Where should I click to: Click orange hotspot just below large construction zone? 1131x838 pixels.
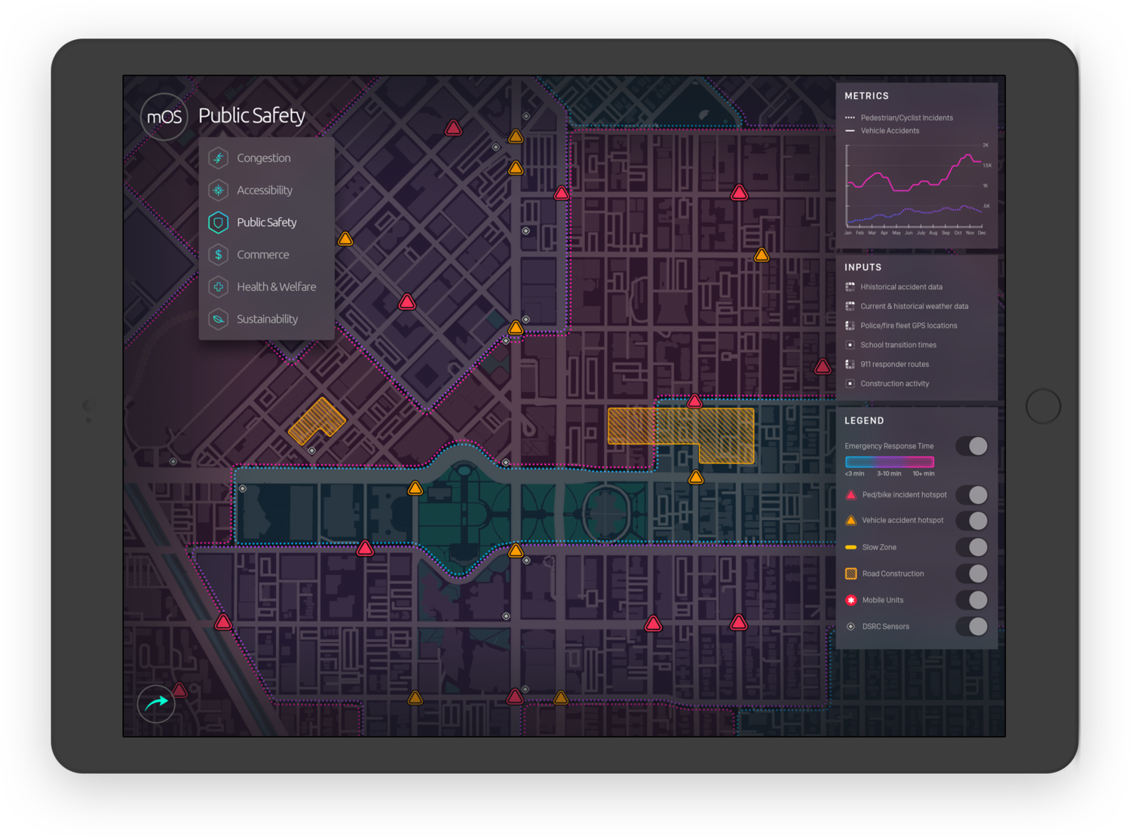click(696, 477)
